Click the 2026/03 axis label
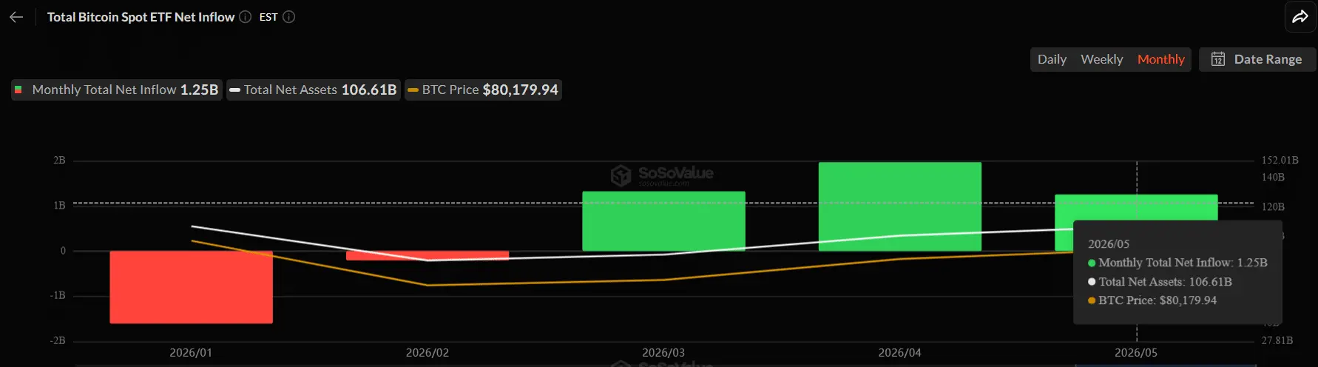This screenshot has width=1318, height=367. [663, 353]
